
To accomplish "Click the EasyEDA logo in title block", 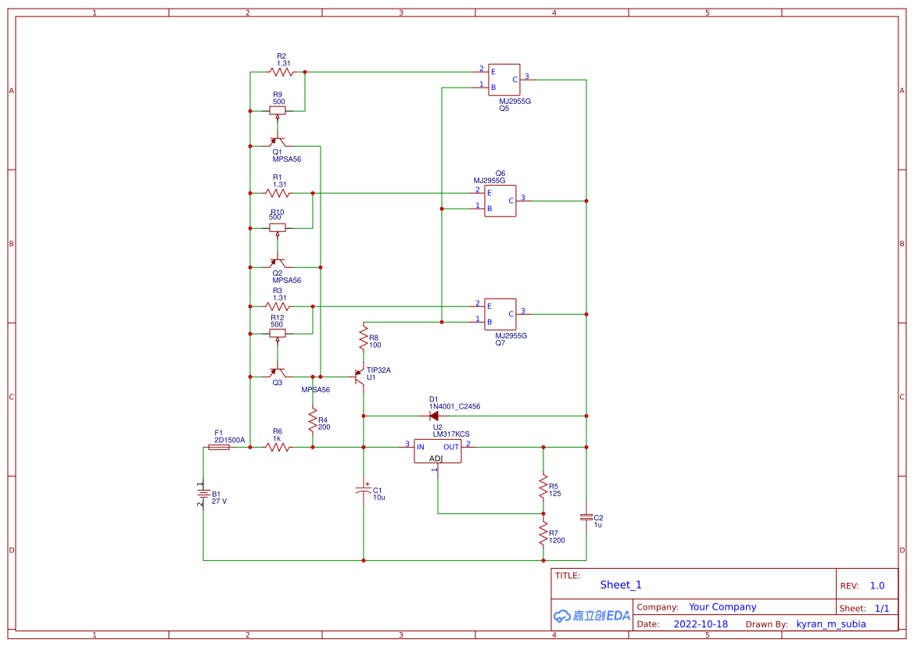I will pos(591,616).
